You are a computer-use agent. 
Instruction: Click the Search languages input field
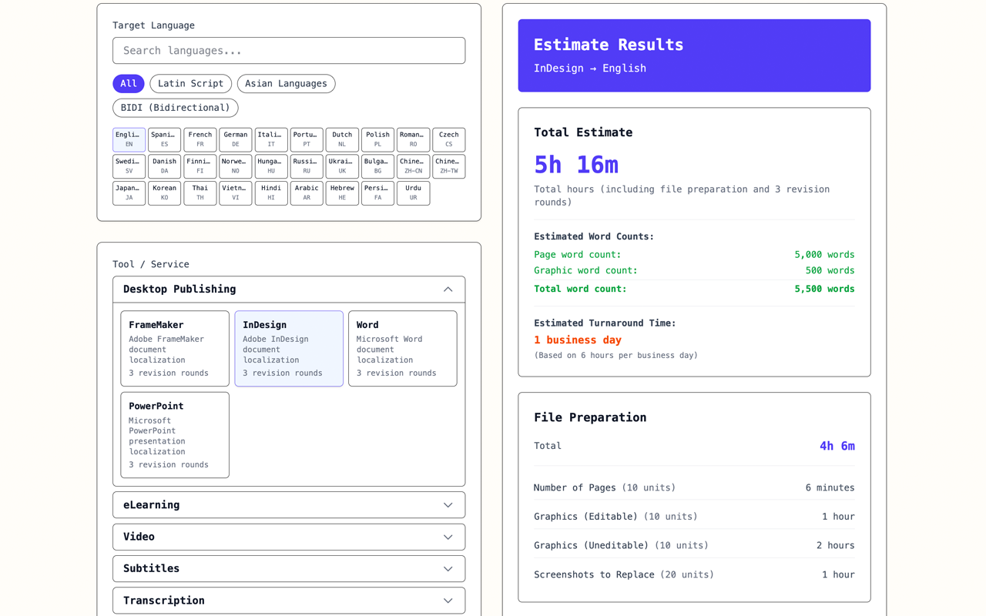coord(288,51)
